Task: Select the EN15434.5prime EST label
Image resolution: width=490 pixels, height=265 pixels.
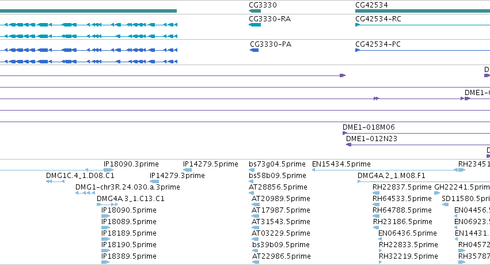Action: (341, 164)
